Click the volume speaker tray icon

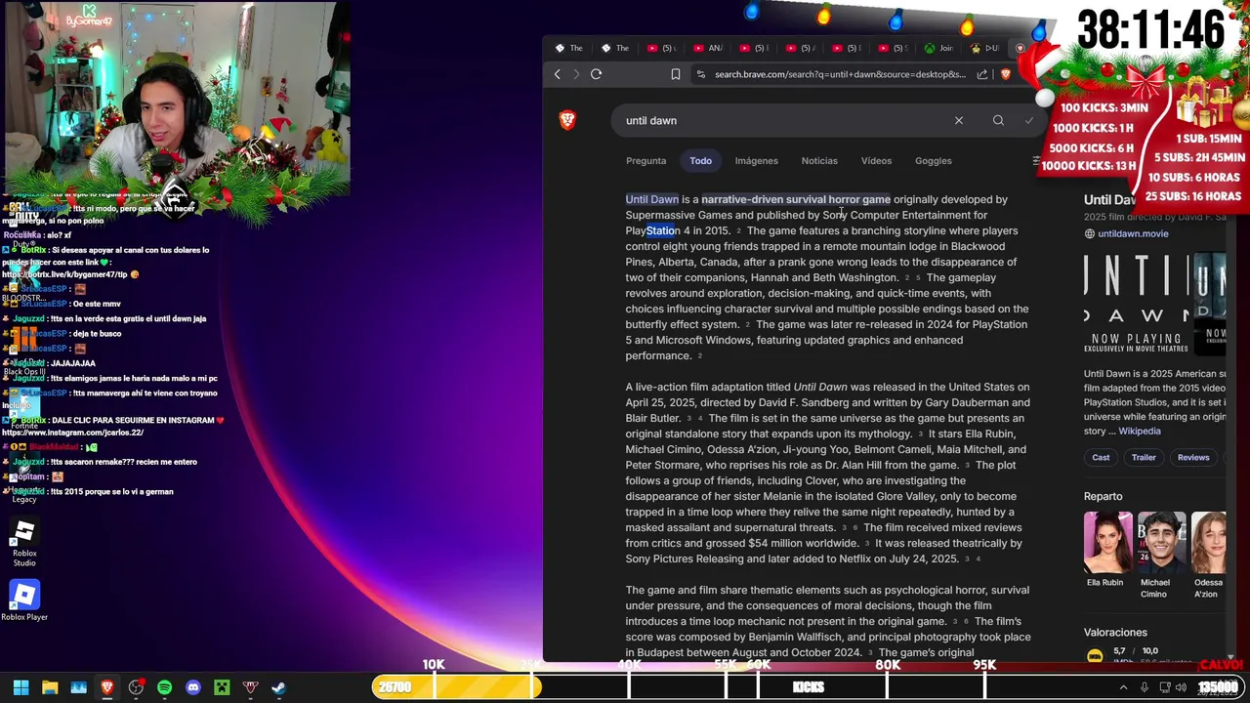point(1183,687)
